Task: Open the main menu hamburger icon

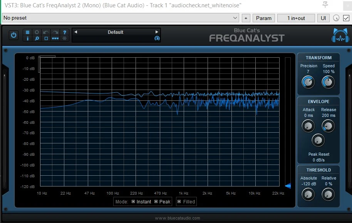Action: 27,32
